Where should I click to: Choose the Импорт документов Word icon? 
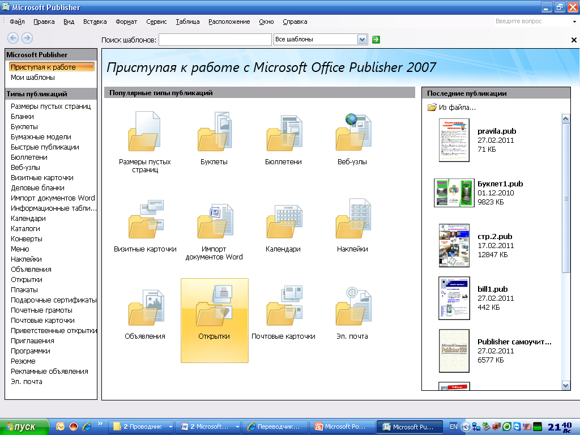(x=214, y=221)
